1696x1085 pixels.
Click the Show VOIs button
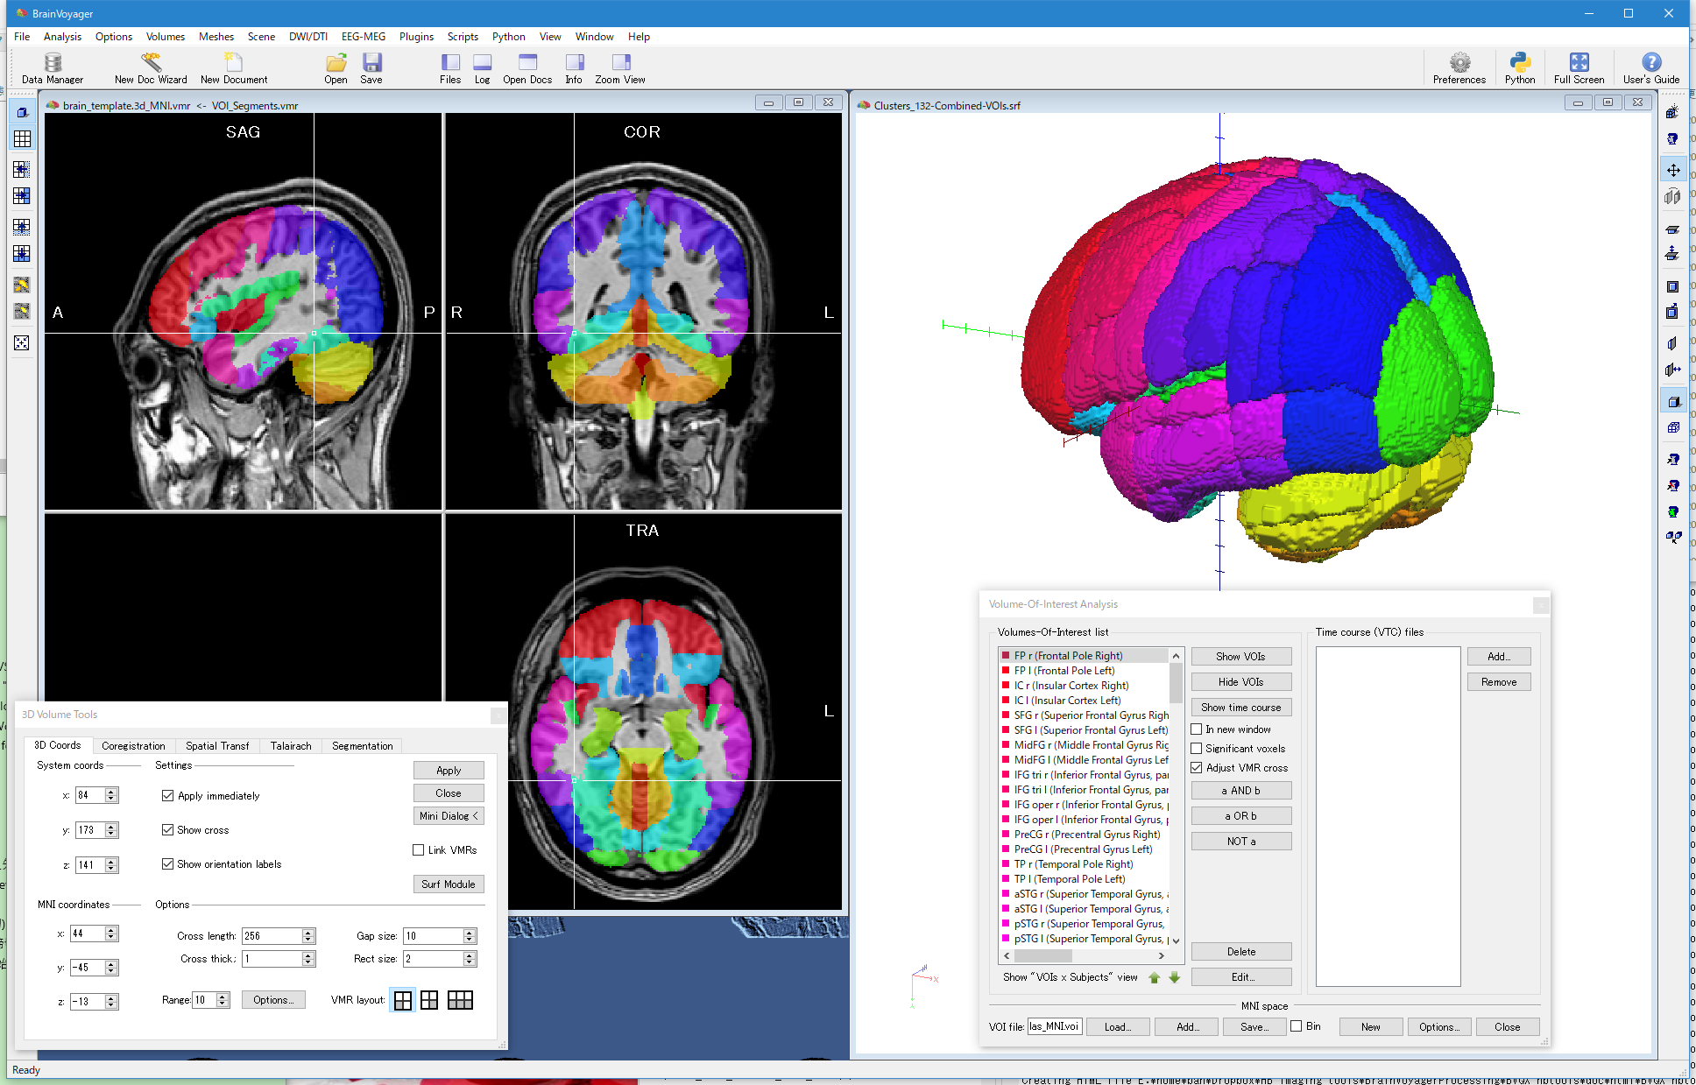[x=1240, y=657]
